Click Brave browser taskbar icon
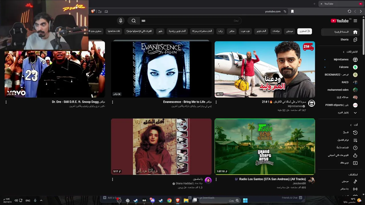Image resolution: width=365 pixels, height=205 pixels. (x=178, y=200)
